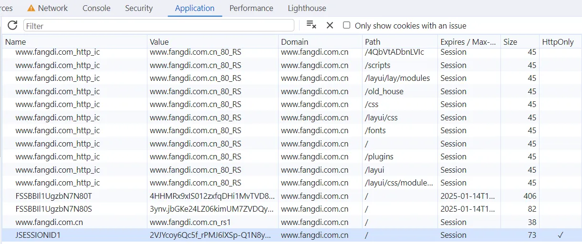Image resolution: width=582 pixels, height=244 pixels.
Task: Select the JSESSIONID1 cookie row
Action: click(292, 235)
